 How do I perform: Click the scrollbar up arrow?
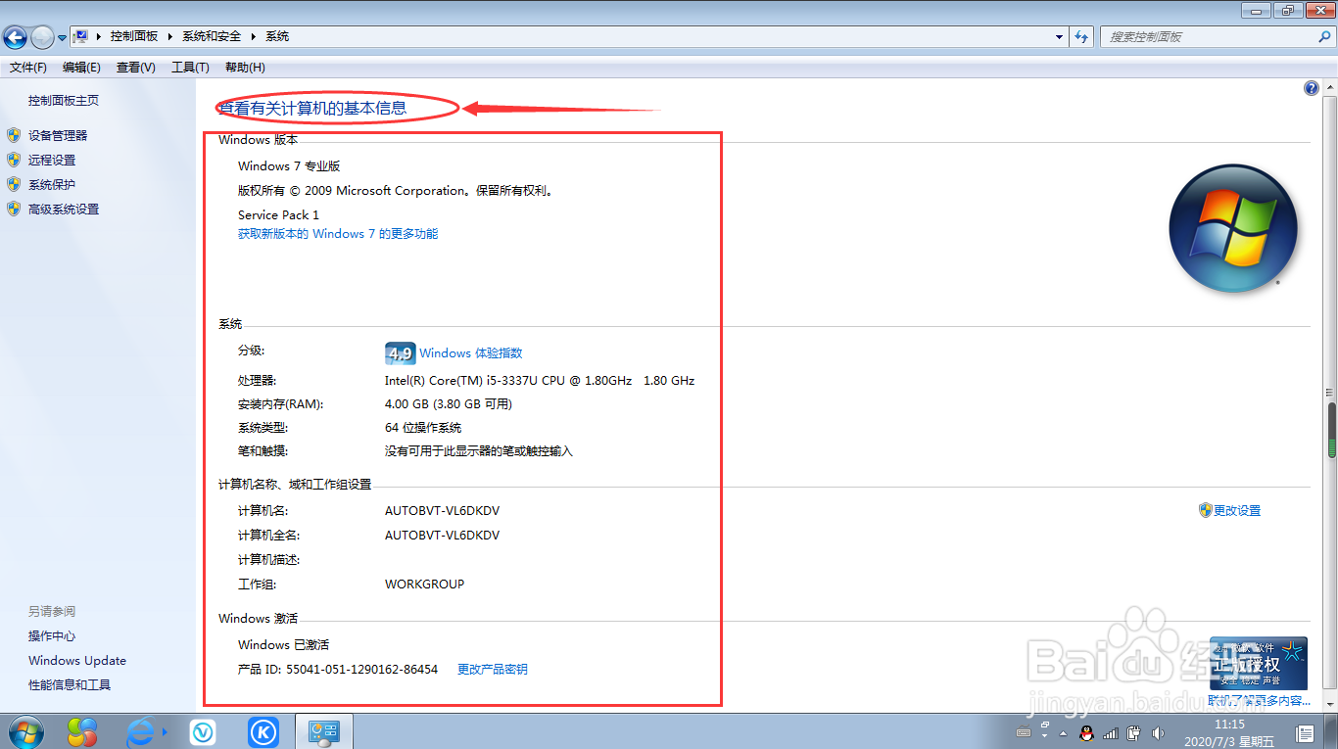[x=1331, y=88]
